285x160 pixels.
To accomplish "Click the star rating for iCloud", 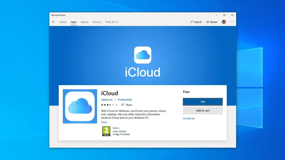I will [108, 105].
